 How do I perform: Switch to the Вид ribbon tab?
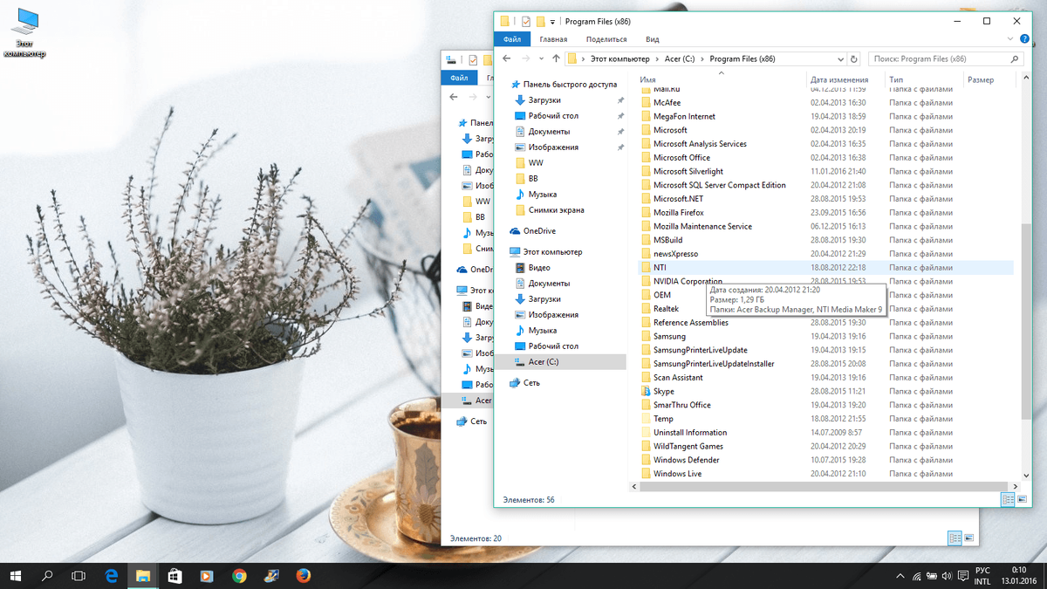pyautogui.click(x=651, y=38)
